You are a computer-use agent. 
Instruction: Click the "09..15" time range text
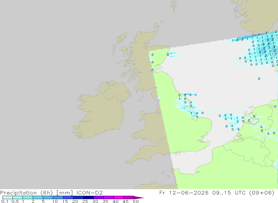(222, 192)
